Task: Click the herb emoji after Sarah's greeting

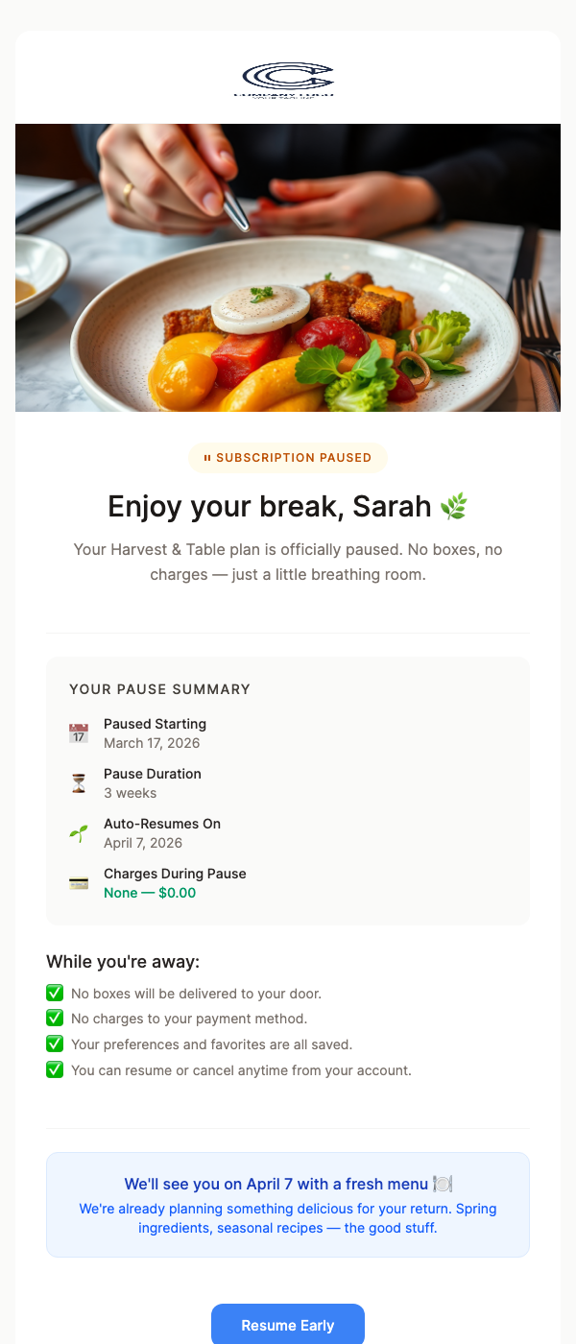Action: pyautogui.click(x=454, y=505)
